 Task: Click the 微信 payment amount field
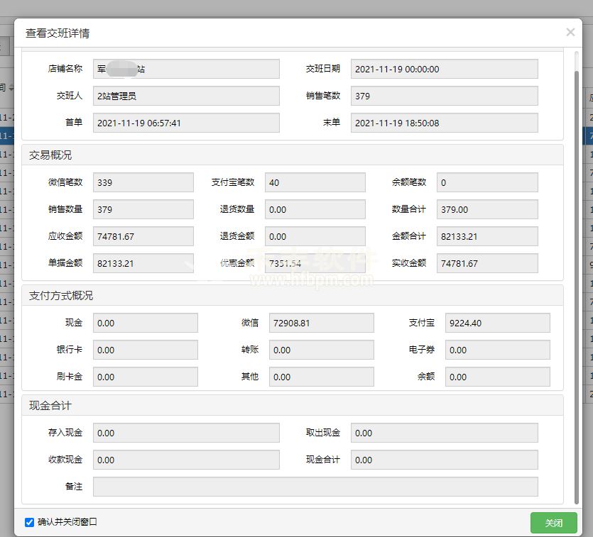tap(321, 323)
